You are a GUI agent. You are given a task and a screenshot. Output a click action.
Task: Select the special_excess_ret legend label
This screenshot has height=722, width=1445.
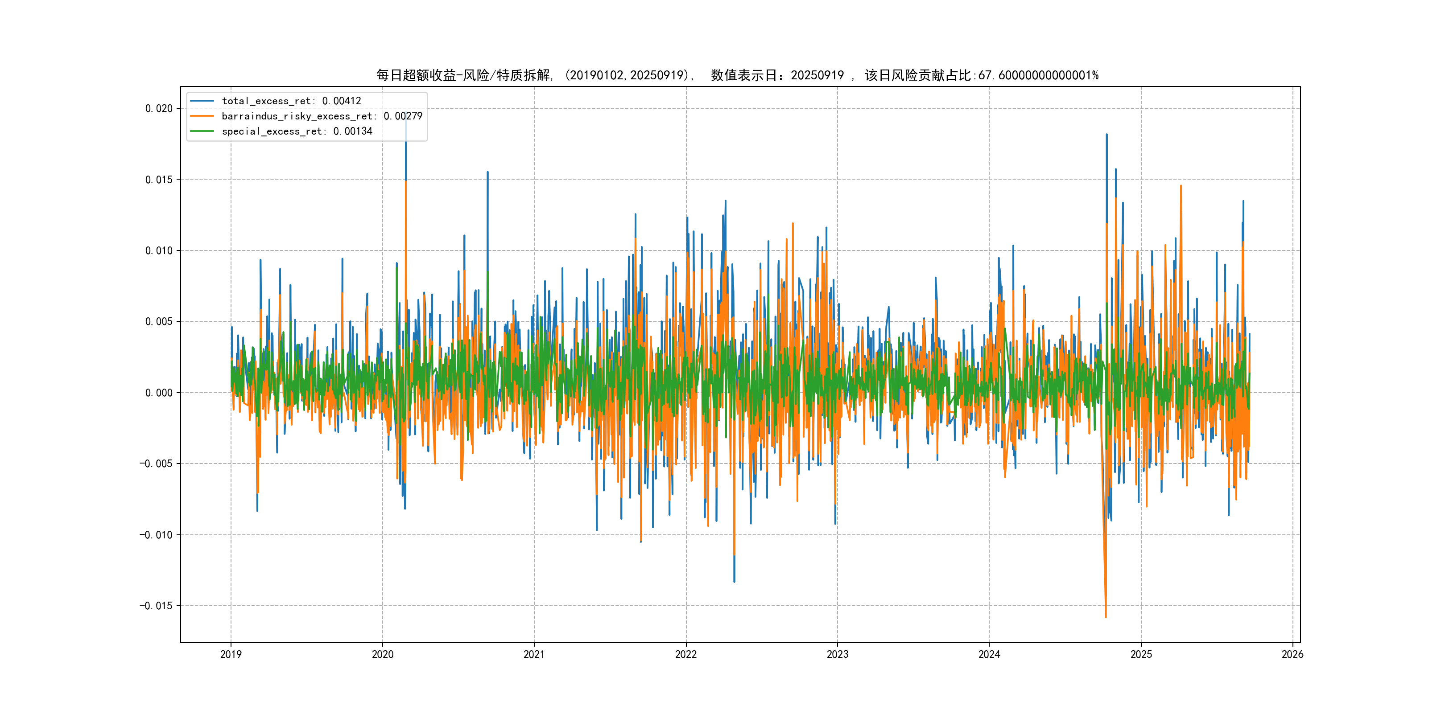pyautogui.click(x=297, y=131)
